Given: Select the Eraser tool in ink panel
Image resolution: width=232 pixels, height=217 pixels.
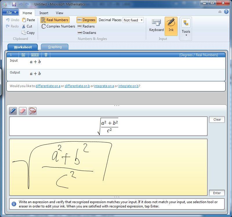Looking at the screenshot, I should 23,111.
